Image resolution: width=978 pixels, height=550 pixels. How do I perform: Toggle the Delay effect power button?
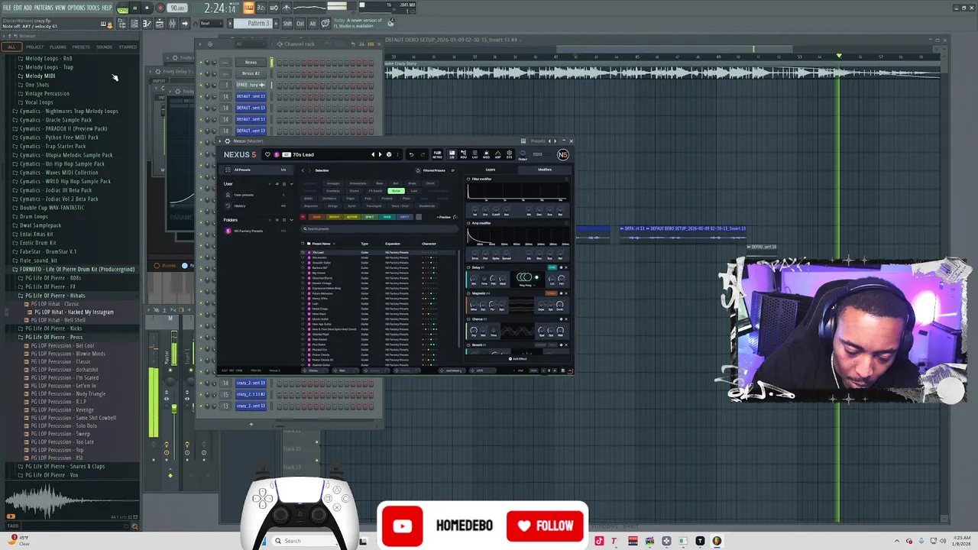468,267
